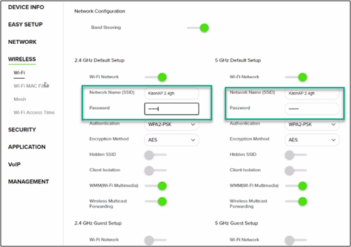
Task: Open the Mesh submenu page
Action: [20, 99]
